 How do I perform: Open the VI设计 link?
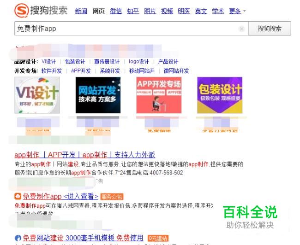(48, 62)
